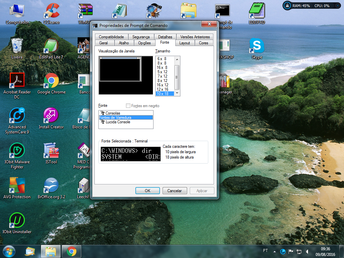Show hidden system tray icons
Image resolution: width=344 pixels, height=258 pixels.
pyautogui.click(x=275, y=251)
